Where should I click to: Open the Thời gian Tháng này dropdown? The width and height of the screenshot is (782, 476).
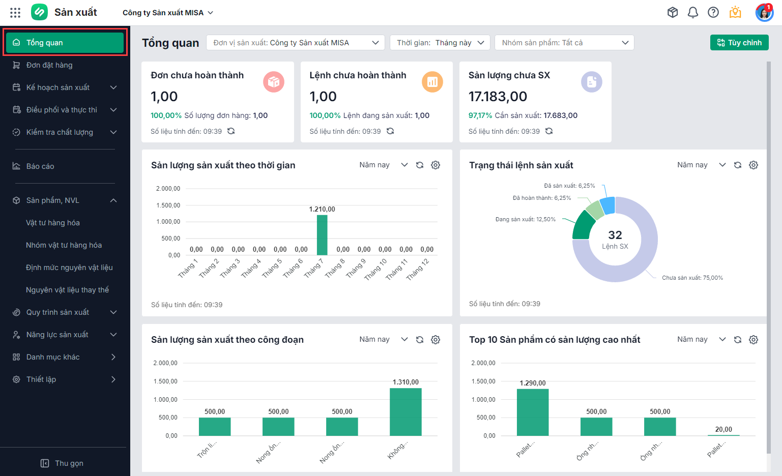[x=440, y=43]
